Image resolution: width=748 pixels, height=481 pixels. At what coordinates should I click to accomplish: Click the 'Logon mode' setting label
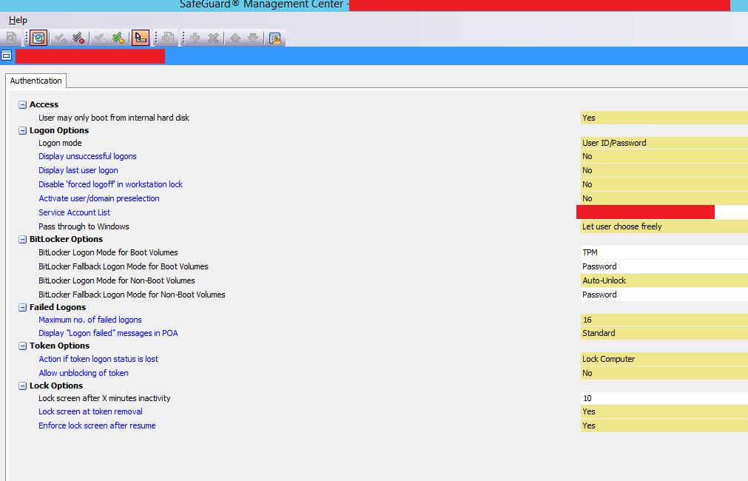[60, 143]
